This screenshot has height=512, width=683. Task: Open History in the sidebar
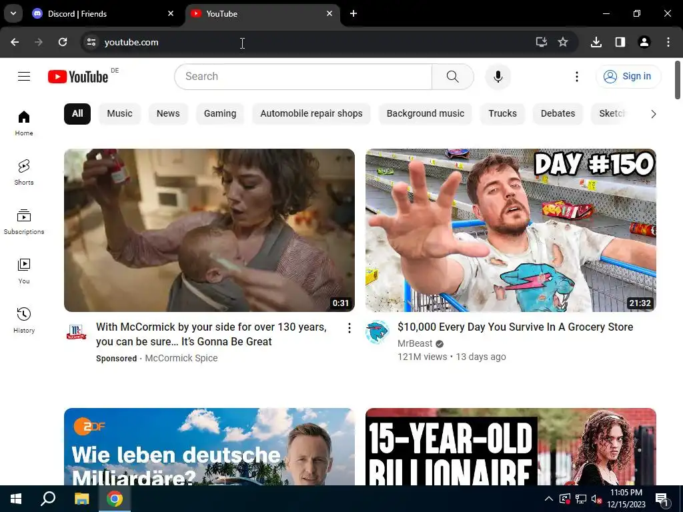point(24,320)
